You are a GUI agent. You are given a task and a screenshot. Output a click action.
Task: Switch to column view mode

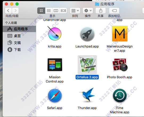click(x=56, y=11)
